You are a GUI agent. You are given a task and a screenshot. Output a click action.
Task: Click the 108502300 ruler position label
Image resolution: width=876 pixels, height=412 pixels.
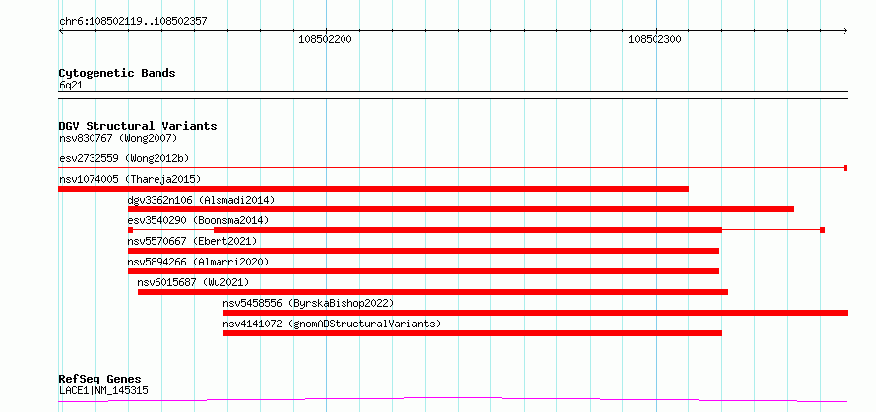655,39
